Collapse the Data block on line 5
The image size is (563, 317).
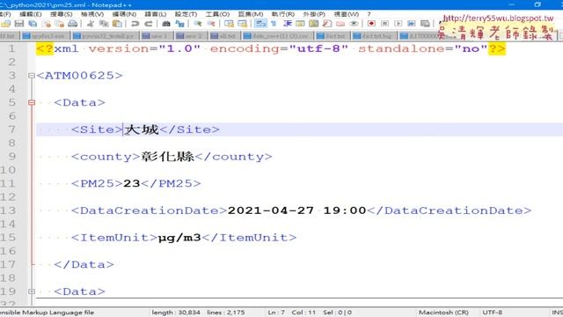coord(32,103)
